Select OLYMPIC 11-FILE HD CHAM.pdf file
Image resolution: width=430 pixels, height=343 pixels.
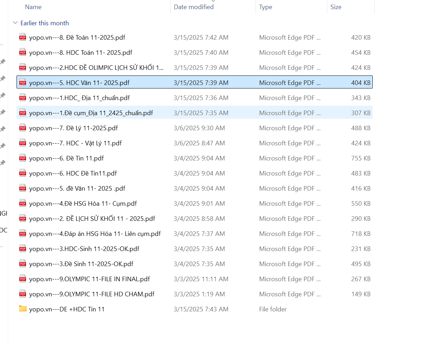coord(92,294)
